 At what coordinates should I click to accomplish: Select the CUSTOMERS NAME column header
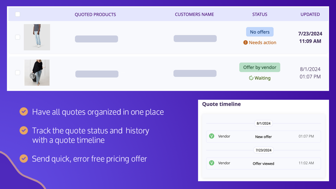coord(194,14)
